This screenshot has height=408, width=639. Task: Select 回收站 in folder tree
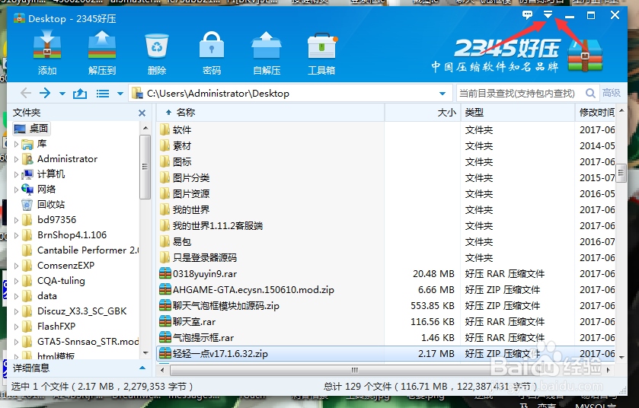click(x=43, y=205)
